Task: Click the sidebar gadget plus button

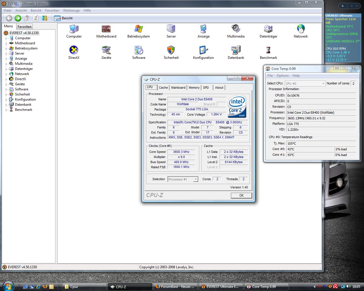Action: [x=343, y=6]
